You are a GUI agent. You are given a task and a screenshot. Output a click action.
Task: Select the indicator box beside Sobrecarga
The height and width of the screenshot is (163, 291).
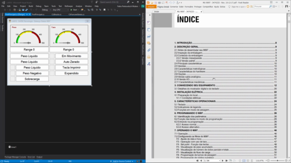[x=12, y=79]
